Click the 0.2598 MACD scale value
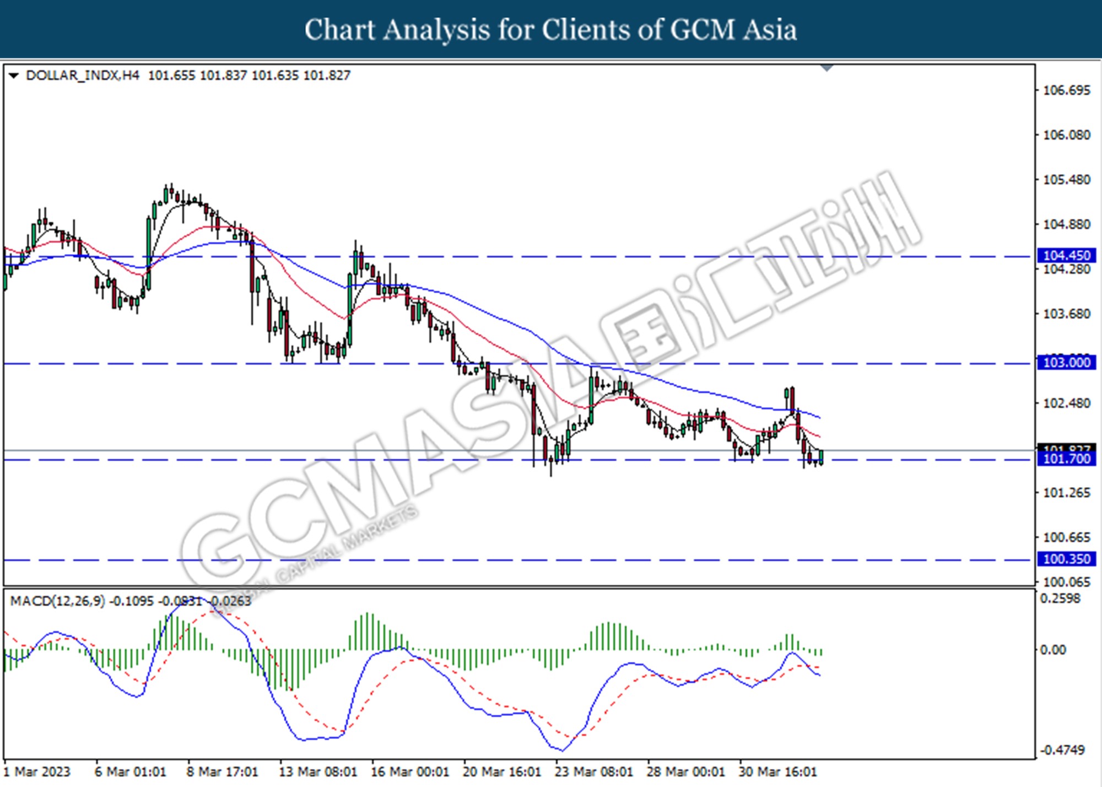The height and width of the screenshot is (787, 1102). click(1060, 599)
